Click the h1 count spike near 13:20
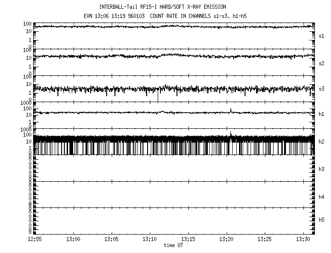Image resolution: width=331 pixels, height=253 pixels. (x=230, y=110)
